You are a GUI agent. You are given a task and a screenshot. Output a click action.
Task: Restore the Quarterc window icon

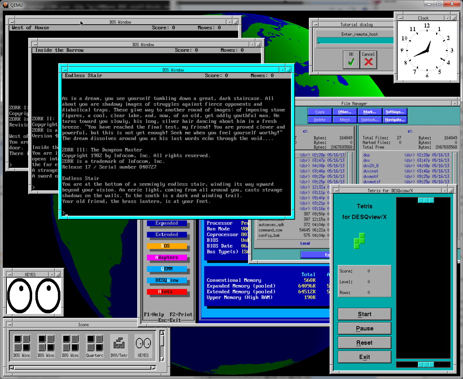[95, 344]
